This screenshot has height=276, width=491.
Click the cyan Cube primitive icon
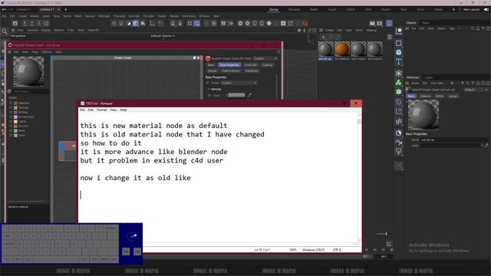coord(399,52)
